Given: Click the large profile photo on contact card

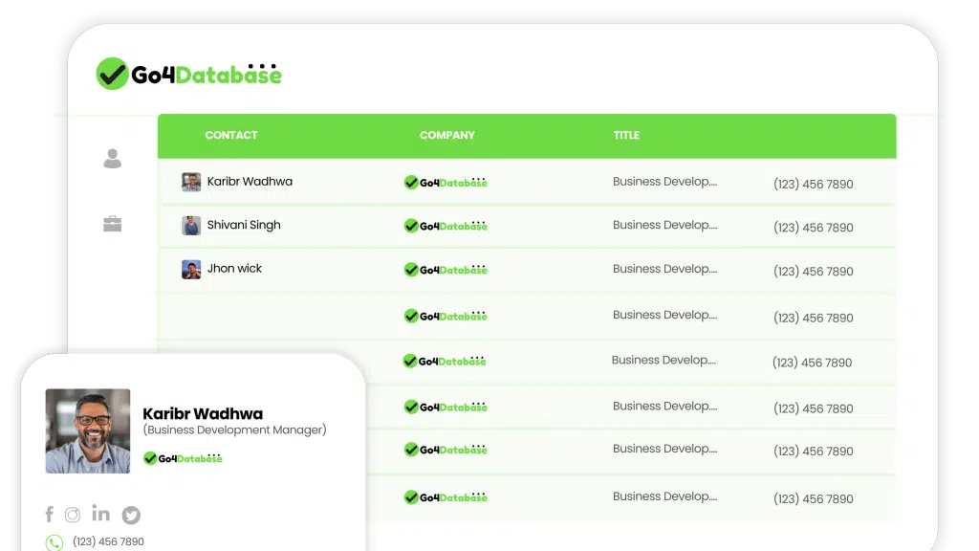Looking at the screenshot, I should (x=88, y=431).
